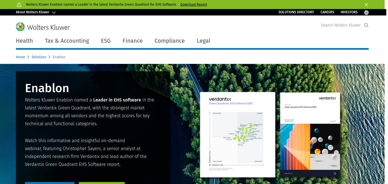Focus the Search Wolters Kluwer field
The image size is (388, 184).
[x=341, y=25]
